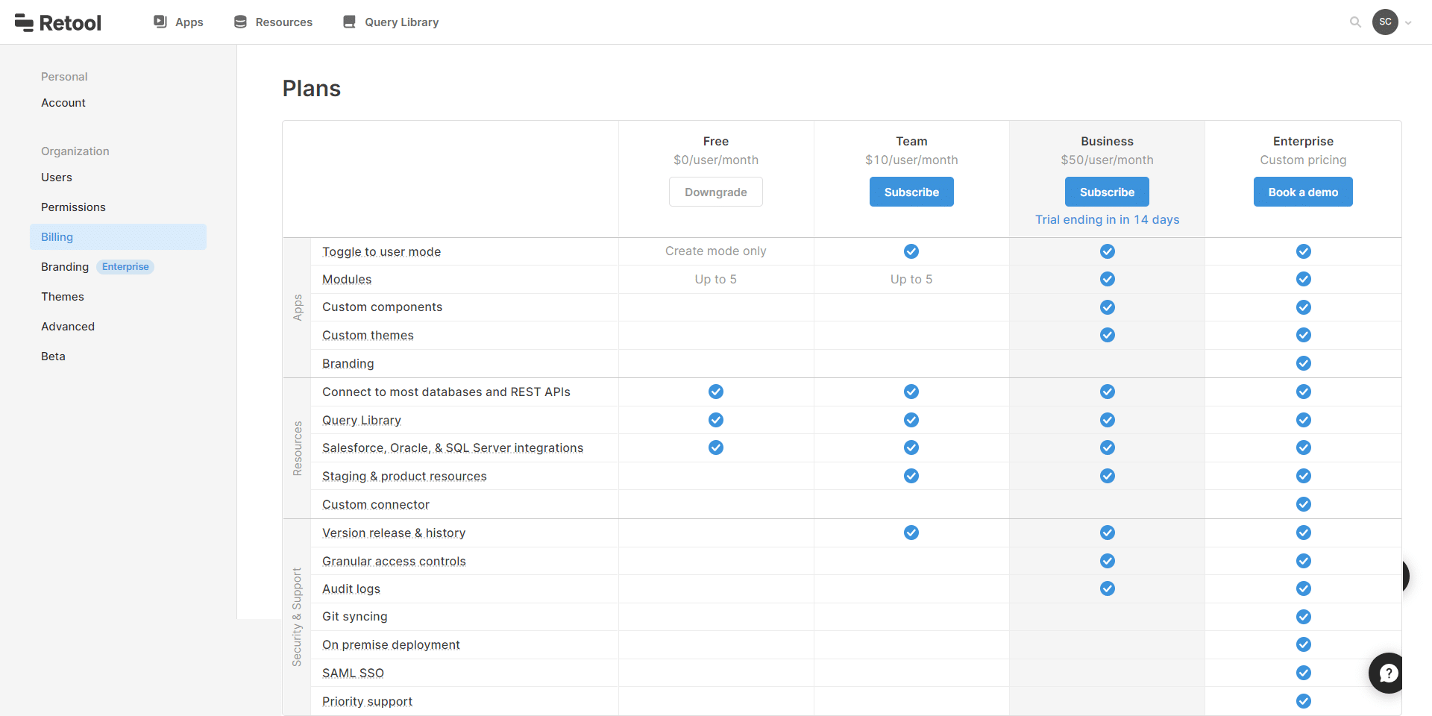Click Enterprise checkmark for Custom connector
This screenshot has width=1432, height=716.
1304,504
